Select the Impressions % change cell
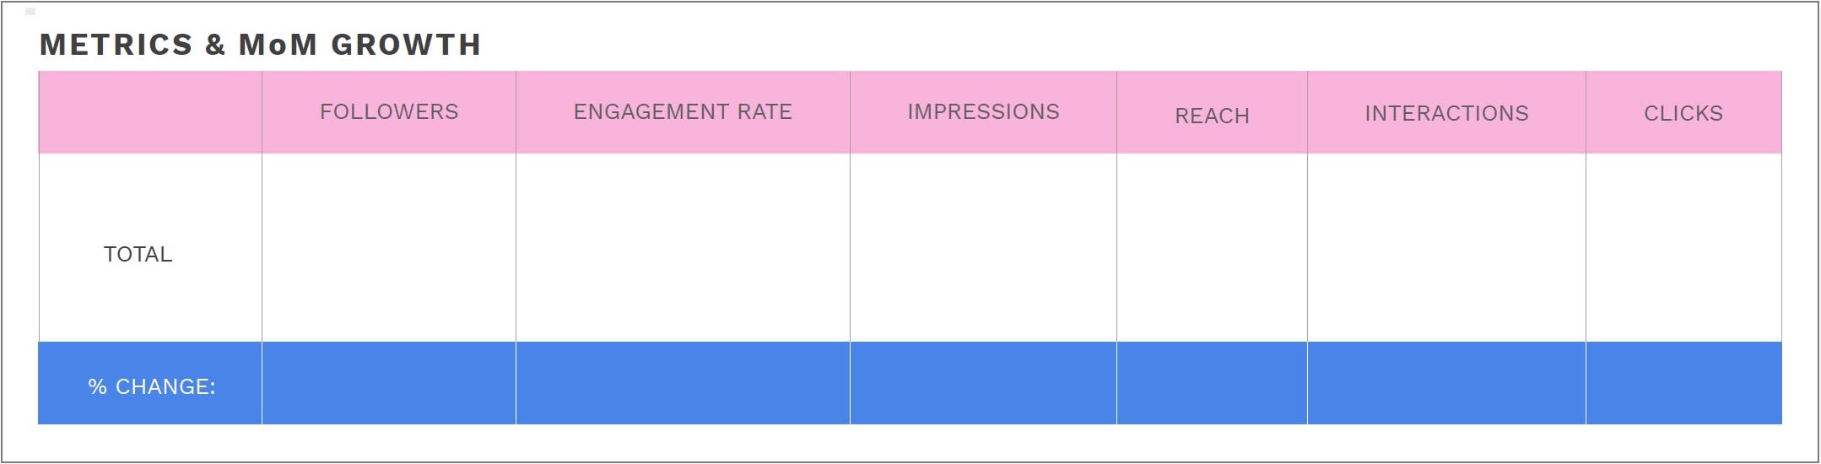Viewport: 1821px width, 464px height. pyautogui.click(x=983, y=383)
